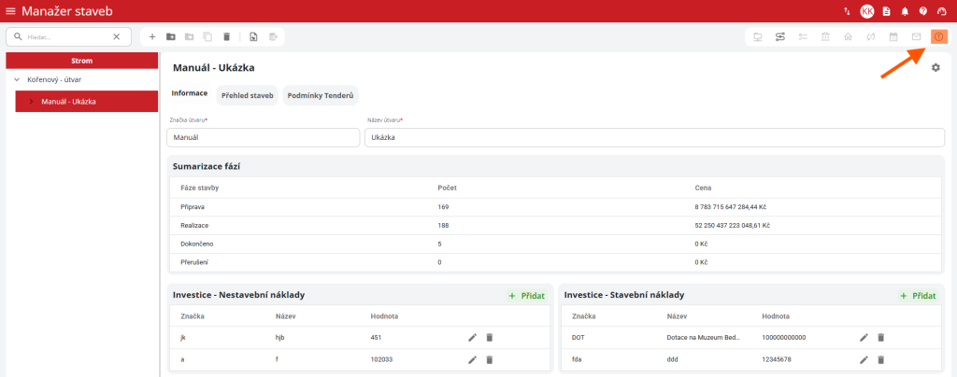The width and height of the screenshot is (957, 377).
Task: Click the plus icon in the toolbar
Action: (152, 36)
